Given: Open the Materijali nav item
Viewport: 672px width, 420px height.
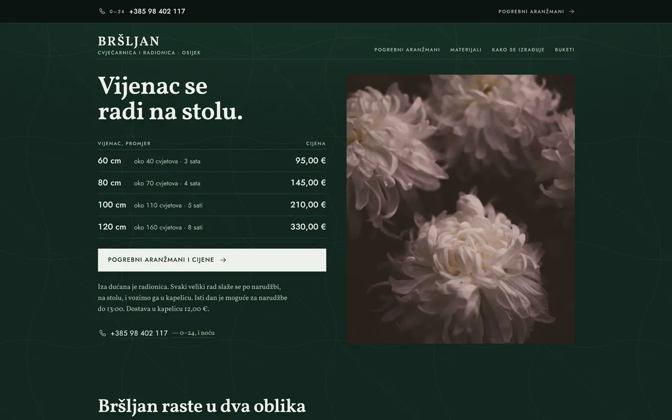Looking at the screenshot, I should click(466, 50).
